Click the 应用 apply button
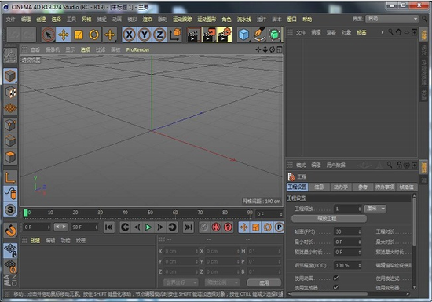This screenshot has width=432, height=302. [264, 282]
